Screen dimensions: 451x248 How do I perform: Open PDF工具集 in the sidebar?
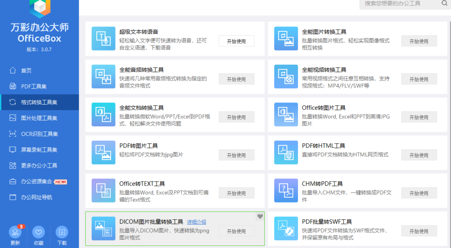(x=40, y=86)
